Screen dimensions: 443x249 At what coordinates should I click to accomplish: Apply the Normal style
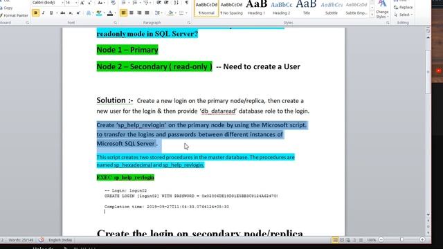206,8
